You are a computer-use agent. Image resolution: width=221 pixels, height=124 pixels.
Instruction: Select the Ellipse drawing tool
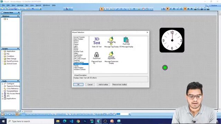[113, 9]
